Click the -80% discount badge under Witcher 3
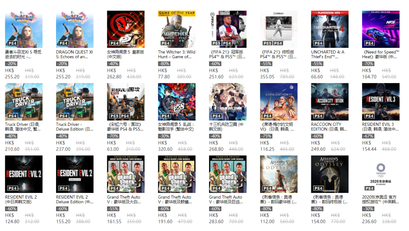The height and width of the screenshot is (231, 409). click(x=164, y=64)
